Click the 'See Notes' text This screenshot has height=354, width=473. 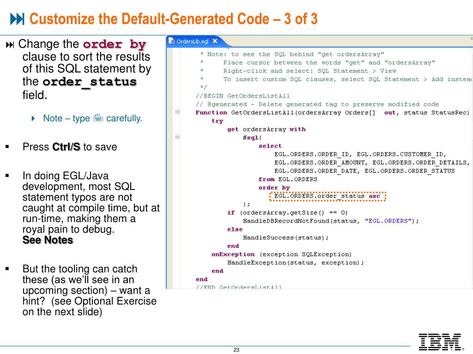(48, 240)
